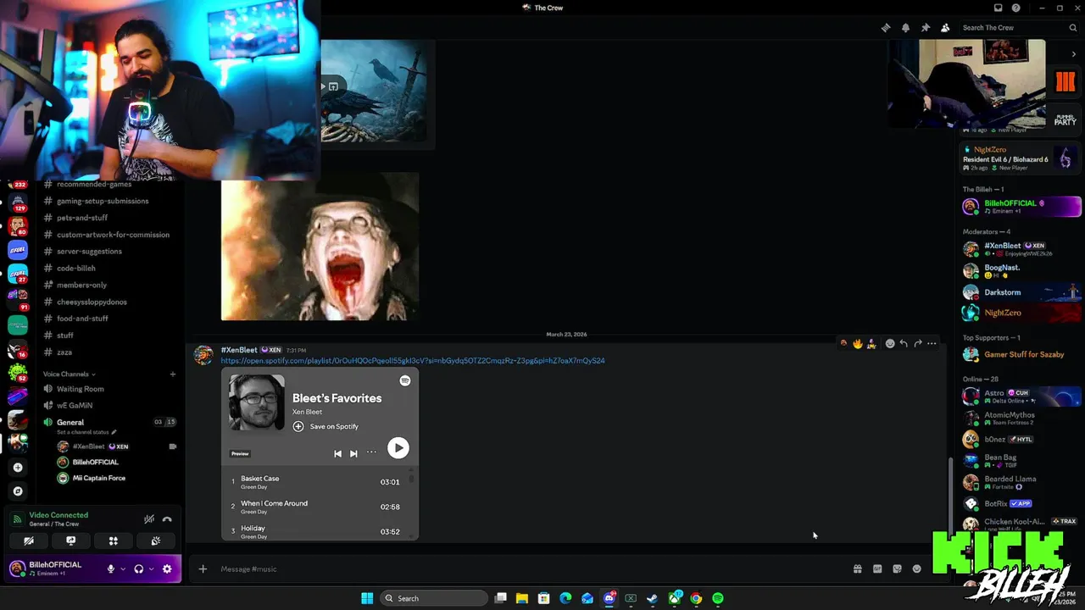Mute the microphone in user panel
The height and width of the screenshot is (610, 1085).
(x=110, y=569)
